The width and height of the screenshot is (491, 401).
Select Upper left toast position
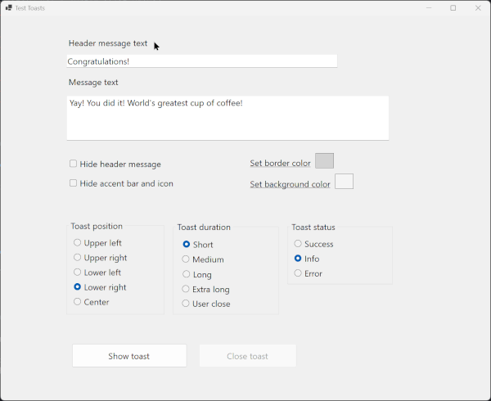tap(78, 242)
